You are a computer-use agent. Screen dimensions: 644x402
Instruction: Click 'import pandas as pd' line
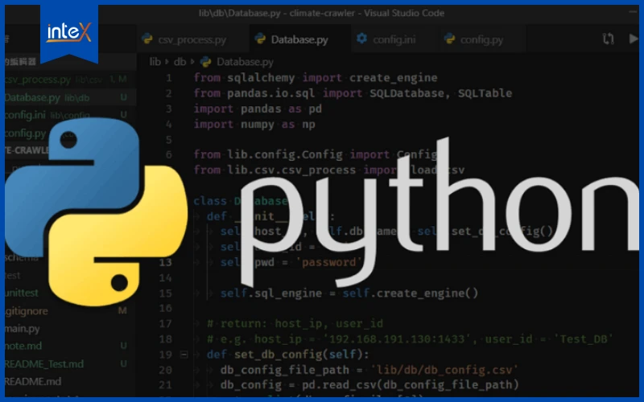point(258,109)
